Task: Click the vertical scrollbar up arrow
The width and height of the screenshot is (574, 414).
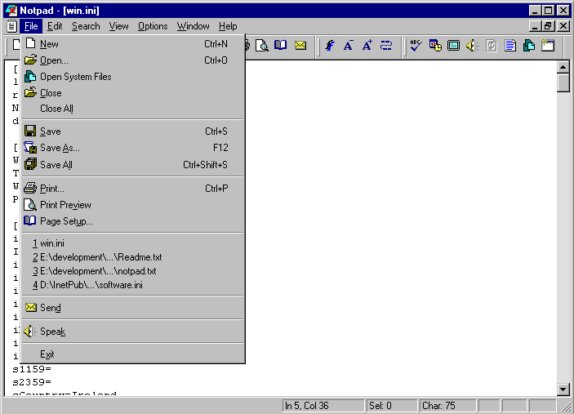Action: point(563,67)
